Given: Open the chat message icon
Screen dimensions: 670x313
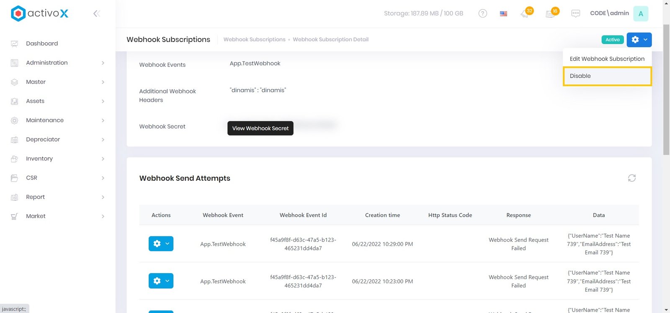Looking at the screenshot, I should click(575, 13).
